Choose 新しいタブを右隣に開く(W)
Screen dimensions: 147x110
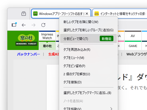[88, 22]
